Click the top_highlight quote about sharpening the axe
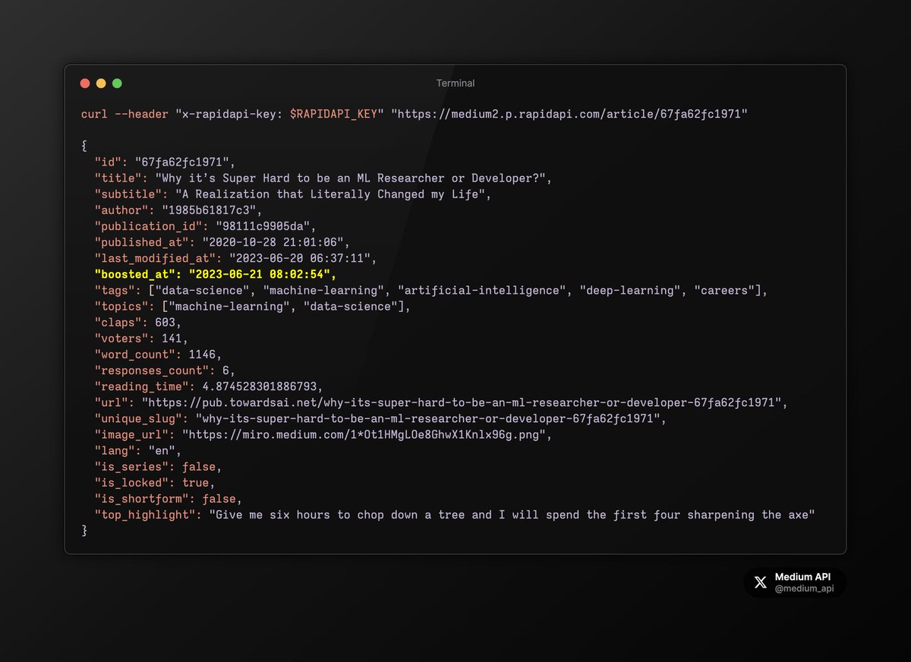Viewport: 911px width, 662px height. coord(511,515)
